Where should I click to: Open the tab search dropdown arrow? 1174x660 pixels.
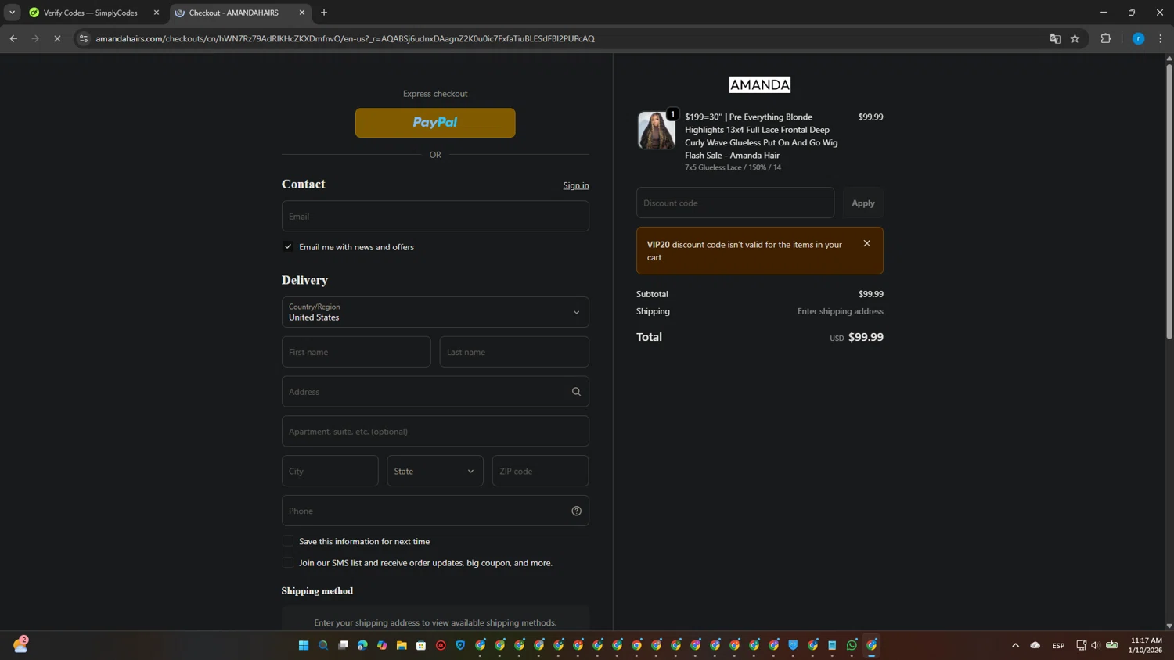(x=12, y=13)
